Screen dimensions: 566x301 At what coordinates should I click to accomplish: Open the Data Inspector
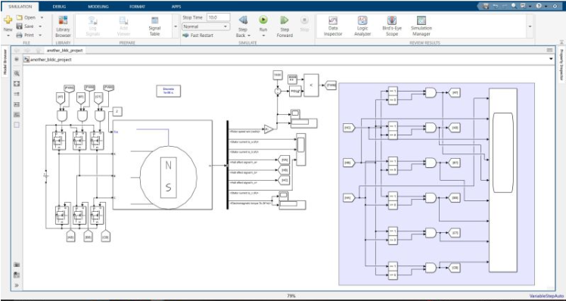(333, 26)
